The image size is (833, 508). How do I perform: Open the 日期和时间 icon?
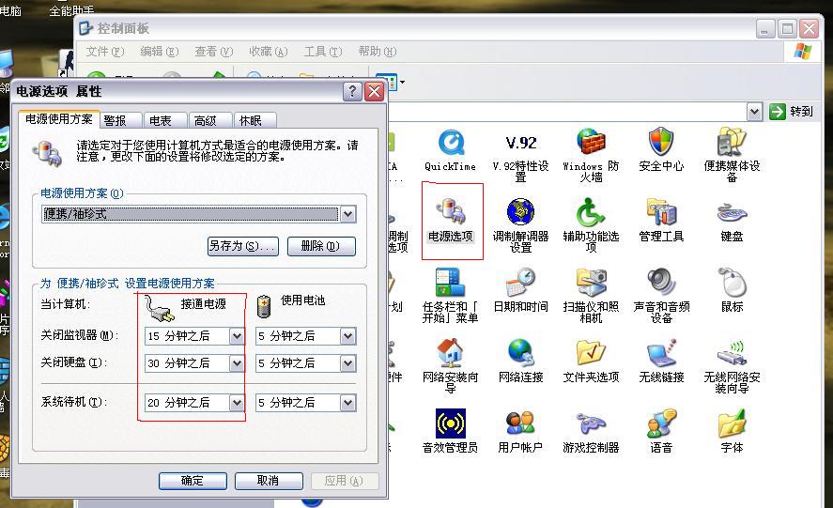coord(520,285)
